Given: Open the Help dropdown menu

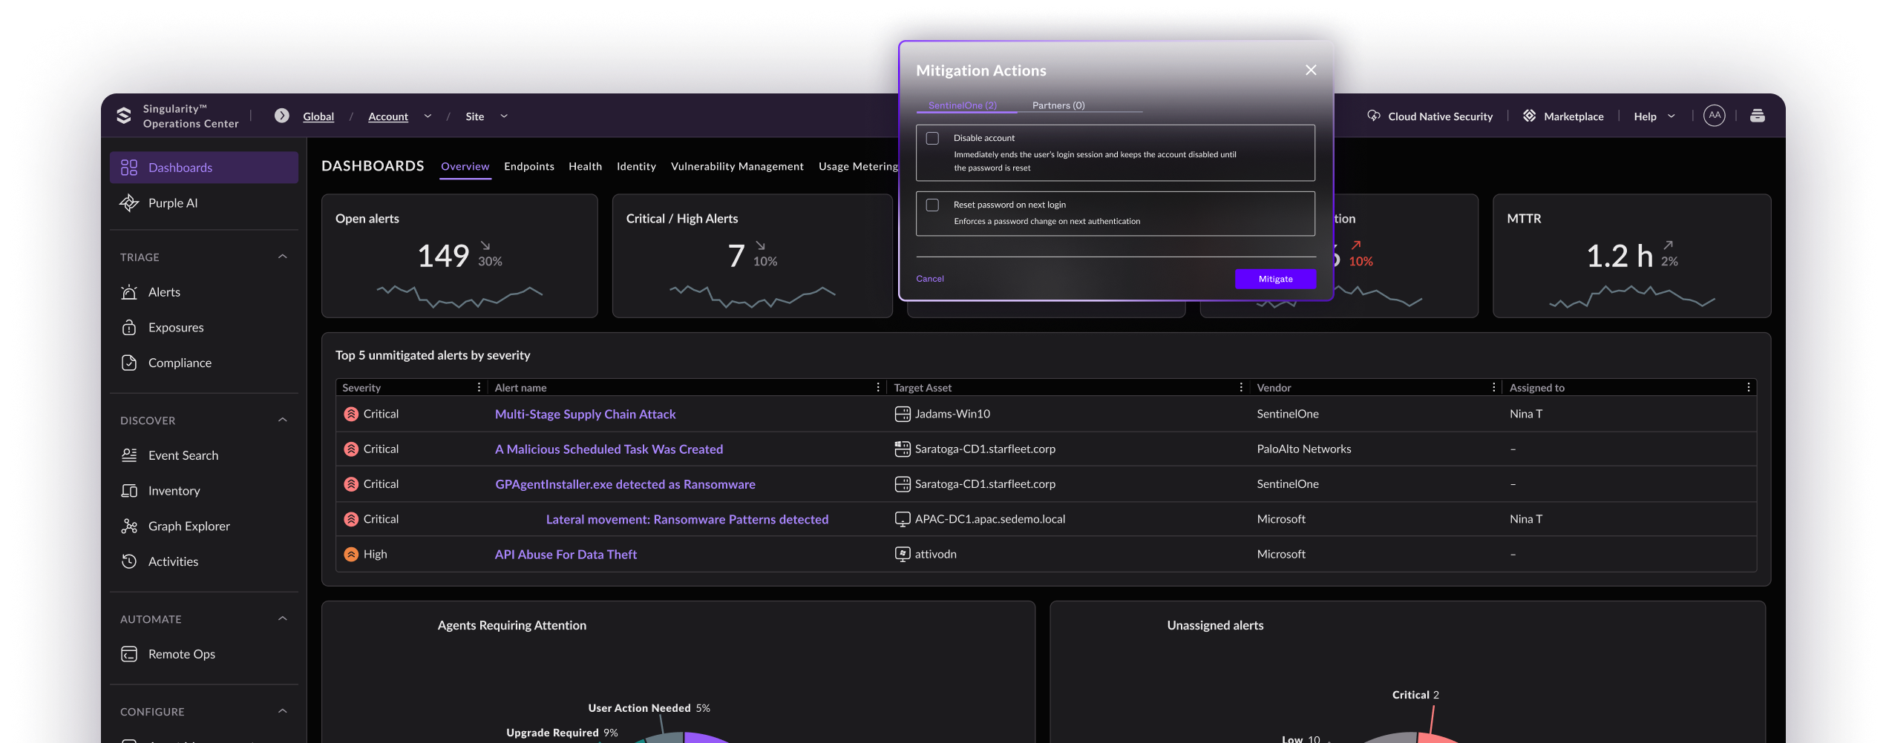Looking at the screenshot, I should click(x=1654, y=116).
